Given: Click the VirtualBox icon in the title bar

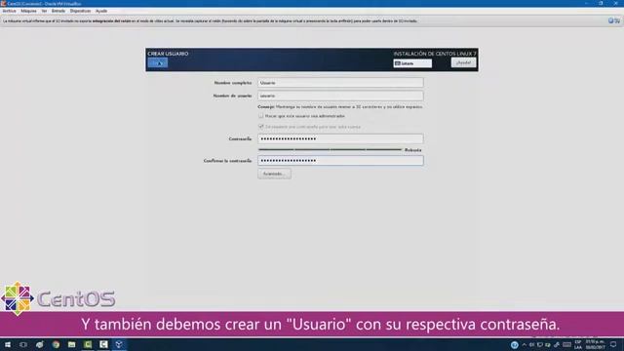Looking at the screenshot, I should pos(3,3).
